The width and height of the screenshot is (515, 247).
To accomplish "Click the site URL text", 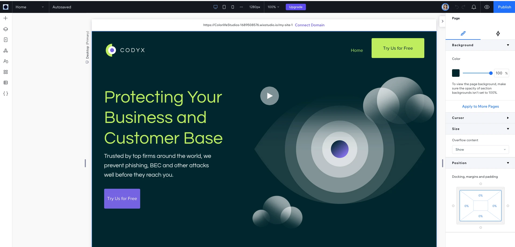I will 248,25.
